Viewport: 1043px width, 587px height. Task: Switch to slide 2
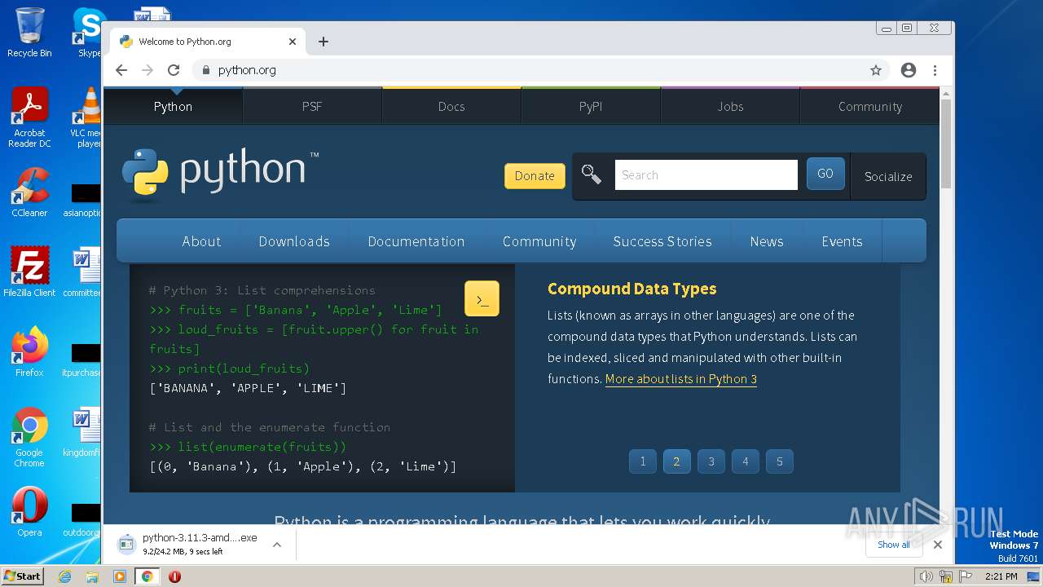click(x=676, y=461)
